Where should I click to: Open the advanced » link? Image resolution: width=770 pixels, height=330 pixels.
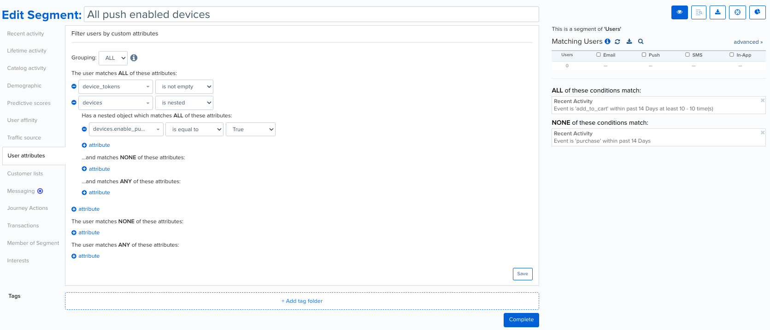tap(748, 42)
